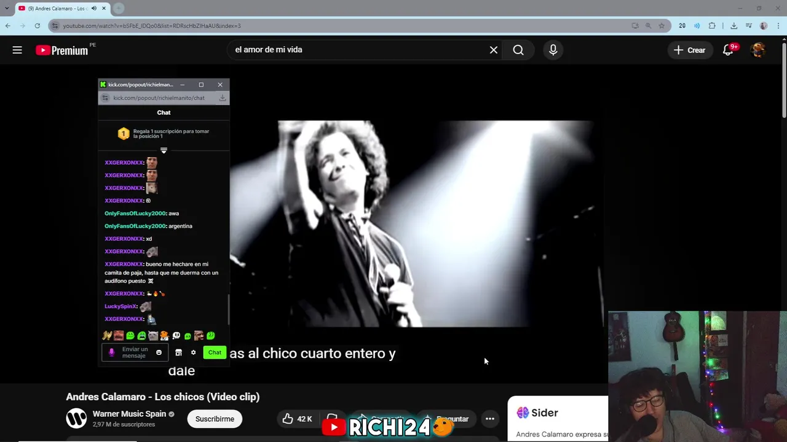Open the Sider panel header
The image size is (787, 442).
537,413
